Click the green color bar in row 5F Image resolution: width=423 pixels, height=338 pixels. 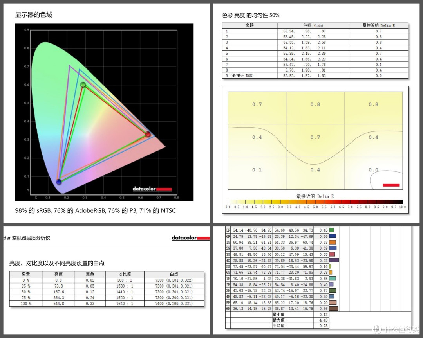tap(332, 230)
